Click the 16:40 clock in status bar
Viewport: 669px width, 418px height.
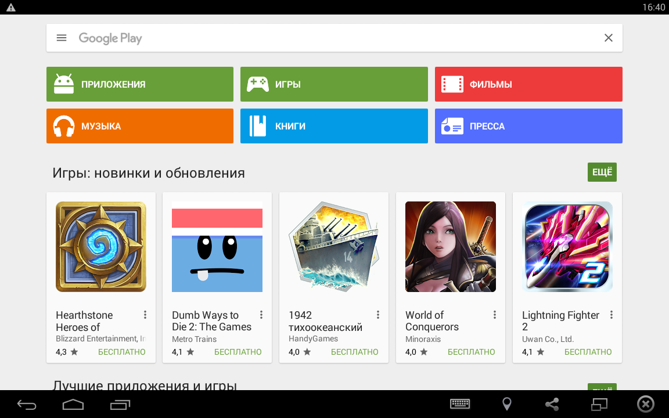point(653,7)
